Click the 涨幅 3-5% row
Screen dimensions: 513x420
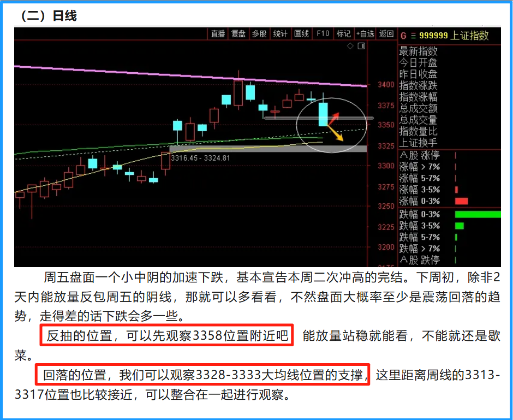pyautogui.click(x=450, y=190)
